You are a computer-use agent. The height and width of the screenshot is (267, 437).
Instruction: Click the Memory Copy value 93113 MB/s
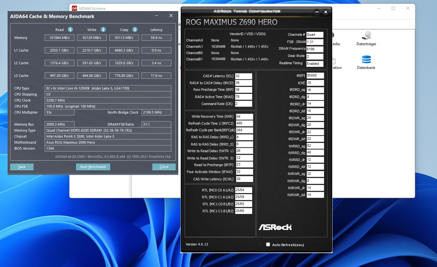[x=124, y=38]
